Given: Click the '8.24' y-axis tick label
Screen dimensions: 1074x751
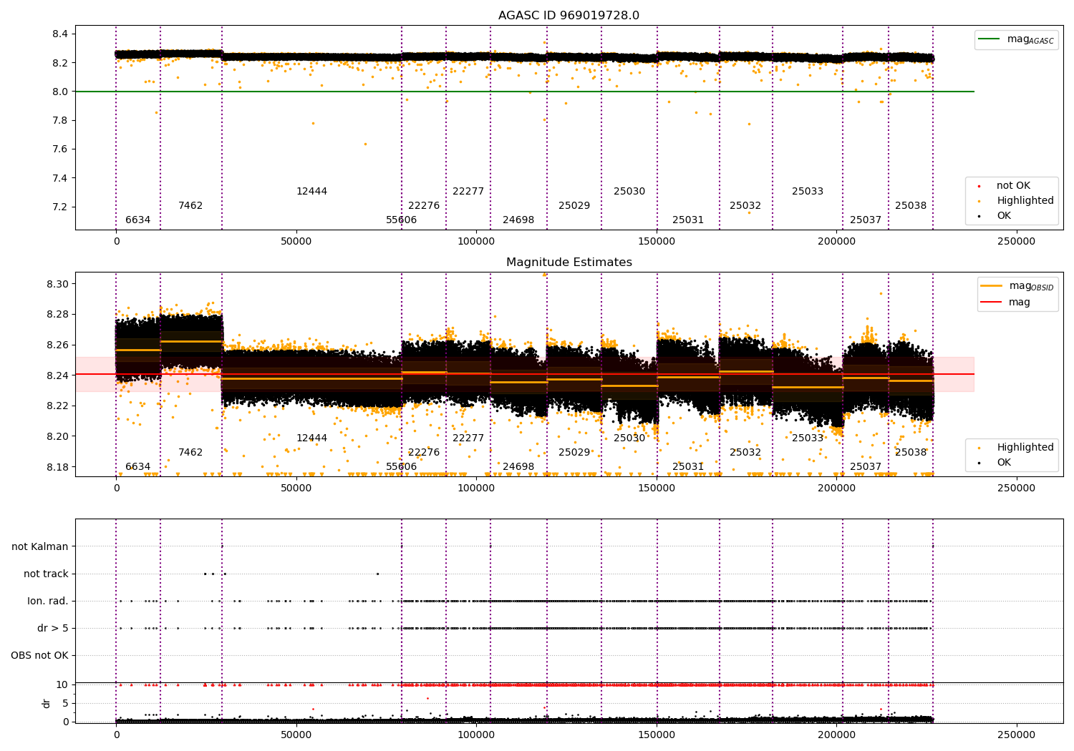Looking at the screenshot, I should coord(57,375).
